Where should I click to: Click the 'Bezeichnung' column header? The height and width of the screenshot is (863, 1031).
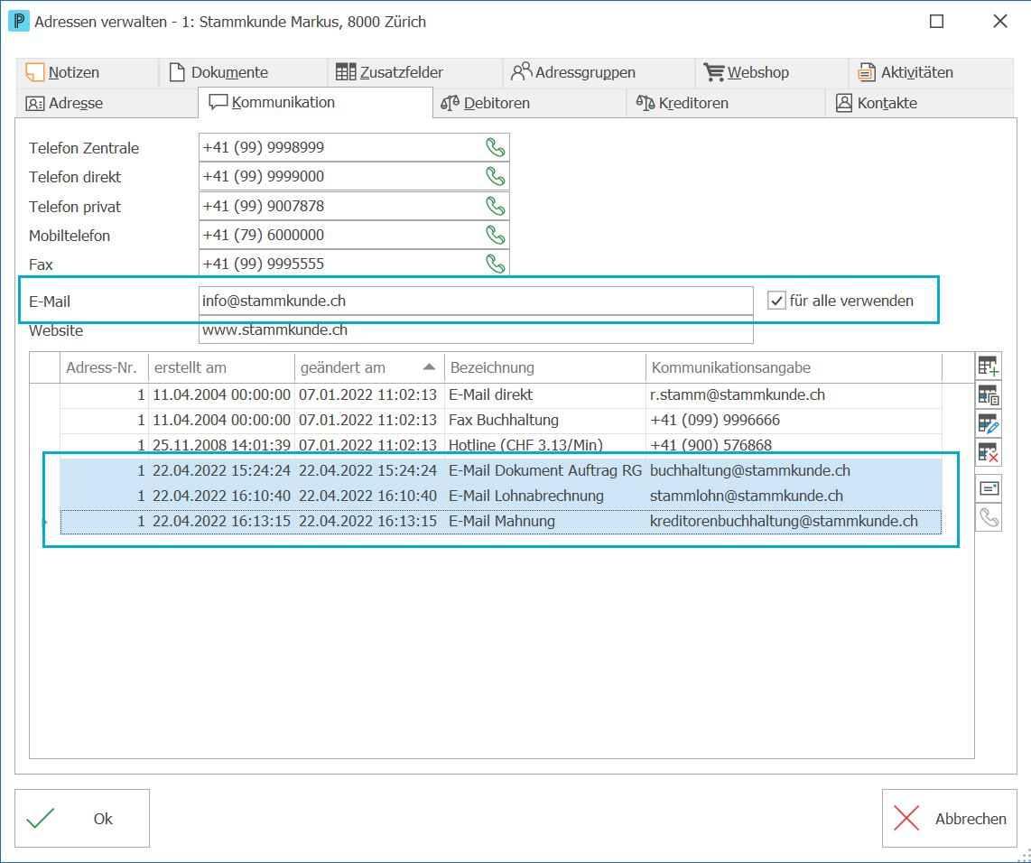(x=545, y=367)
